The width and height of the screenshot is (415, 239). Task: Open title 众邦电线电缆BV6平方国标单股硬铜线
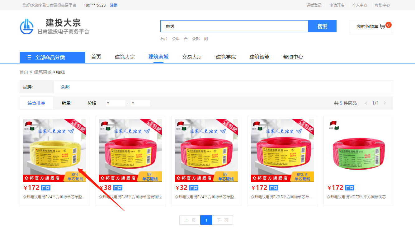tap(130, 197)
